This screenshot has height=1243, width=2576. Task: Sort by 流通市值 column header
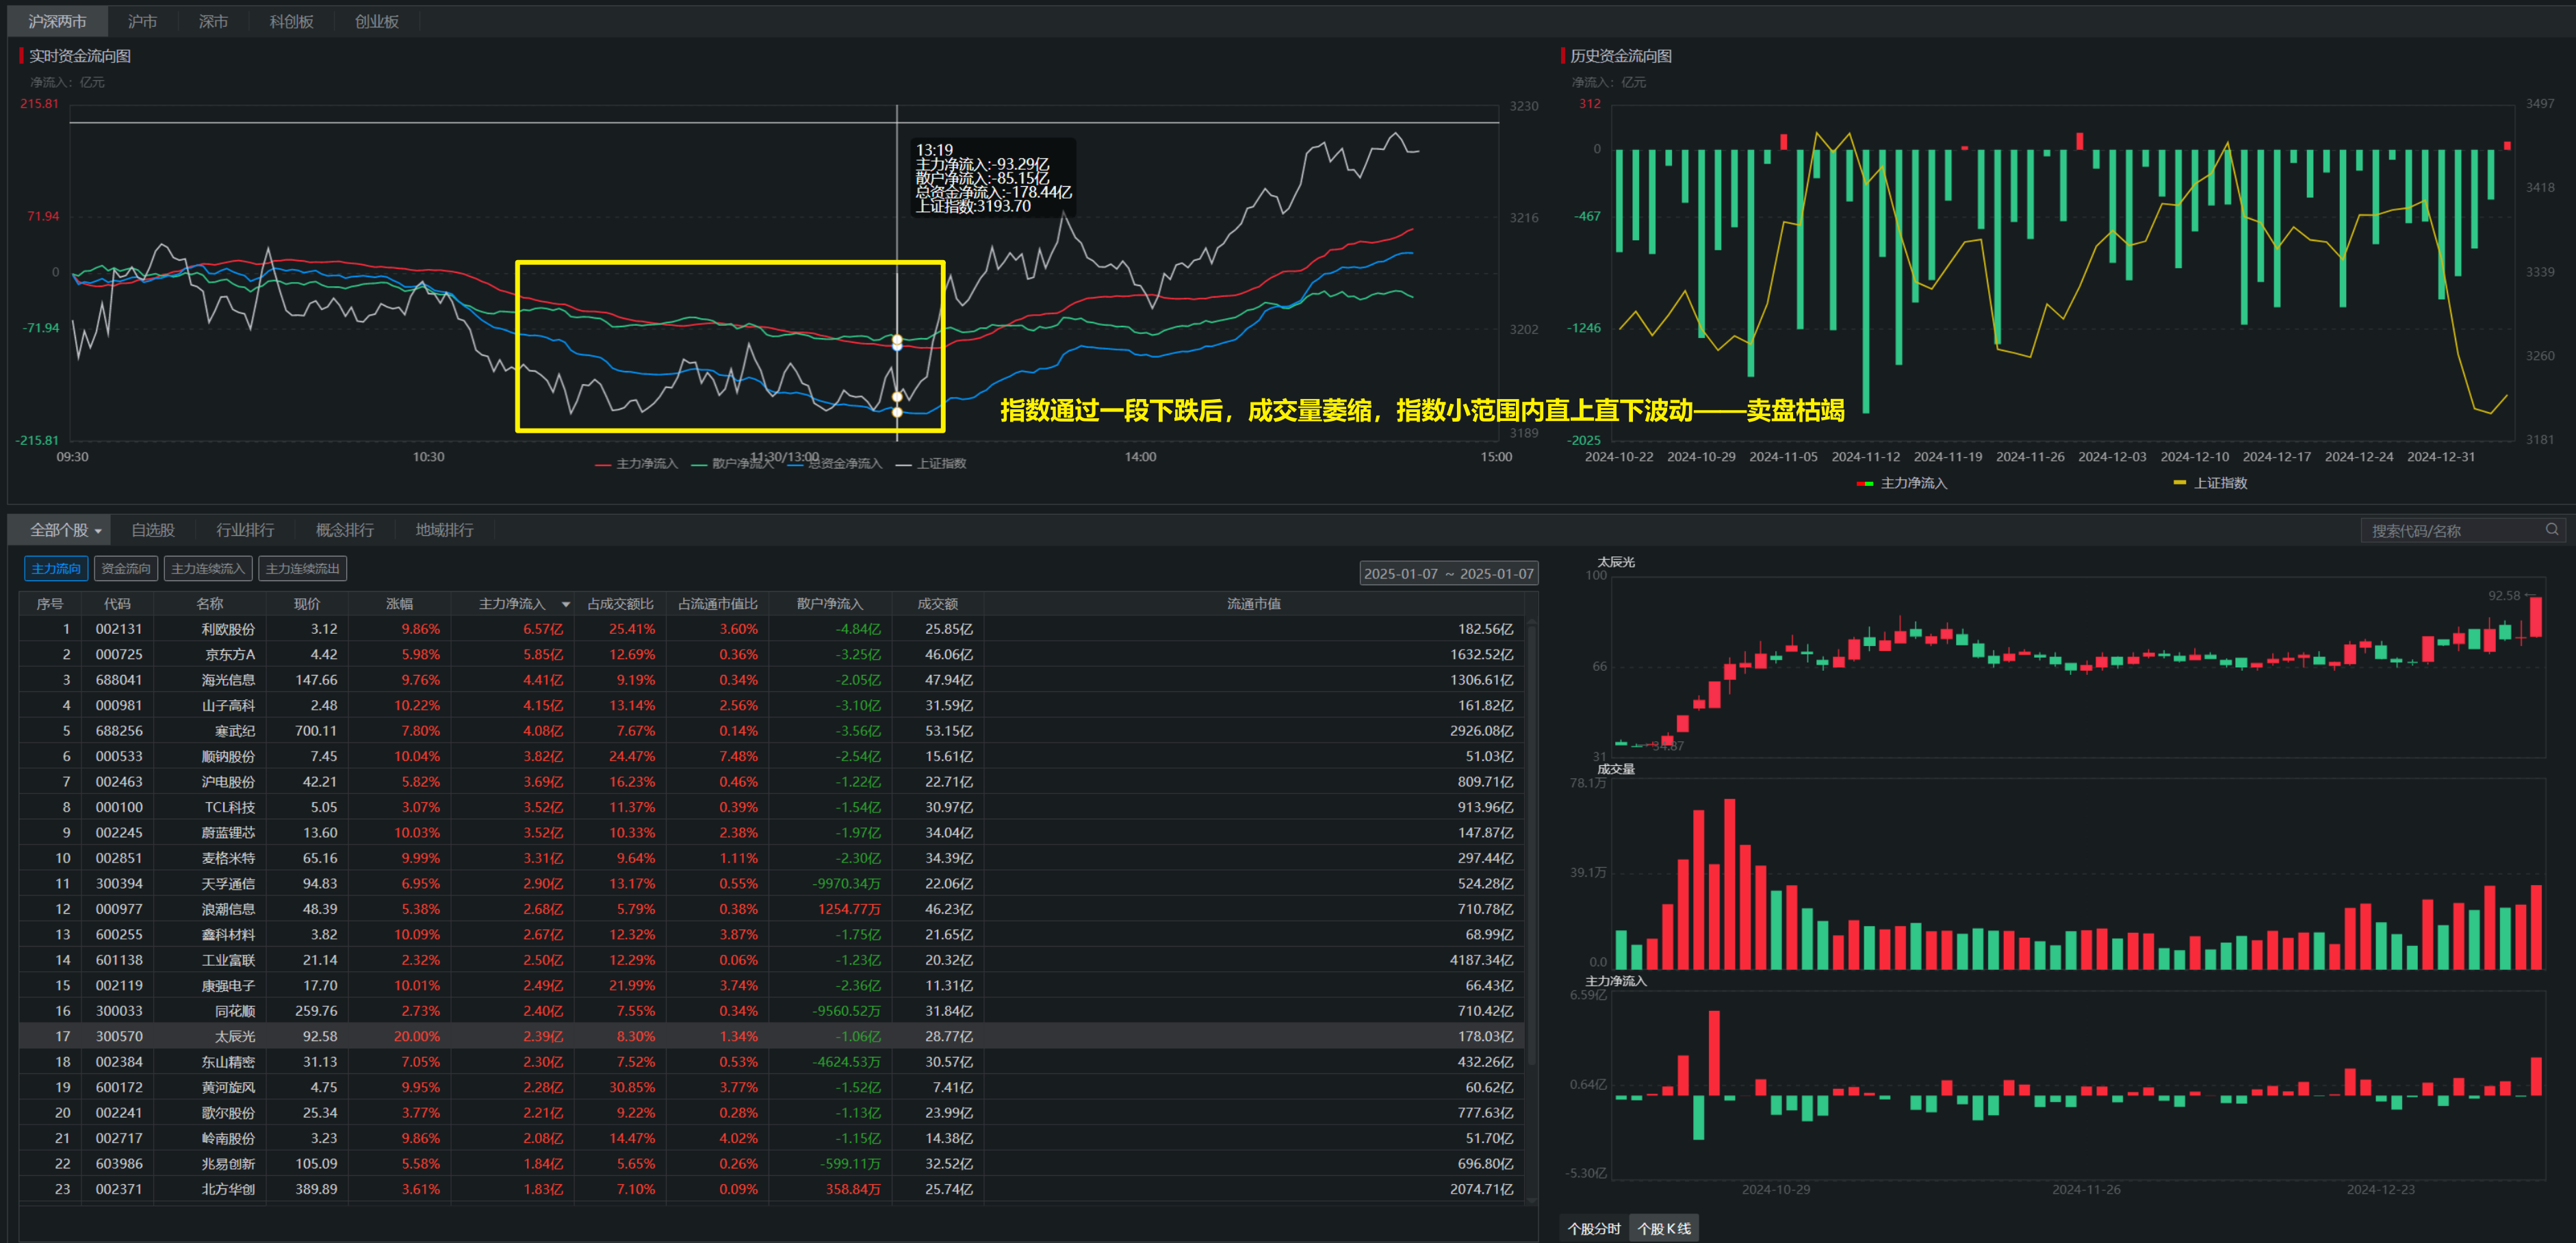[1253, 604]
